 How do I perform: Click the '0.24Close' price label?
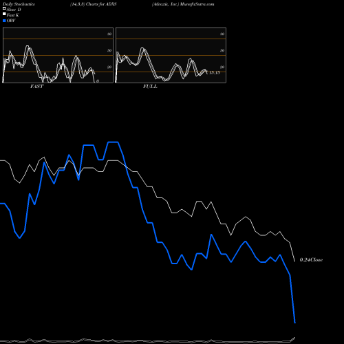pos(311,260)
